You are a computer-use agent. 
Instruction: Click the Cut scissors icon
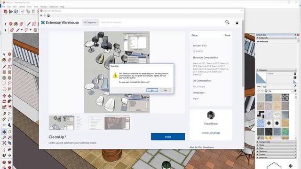[23, 12]
